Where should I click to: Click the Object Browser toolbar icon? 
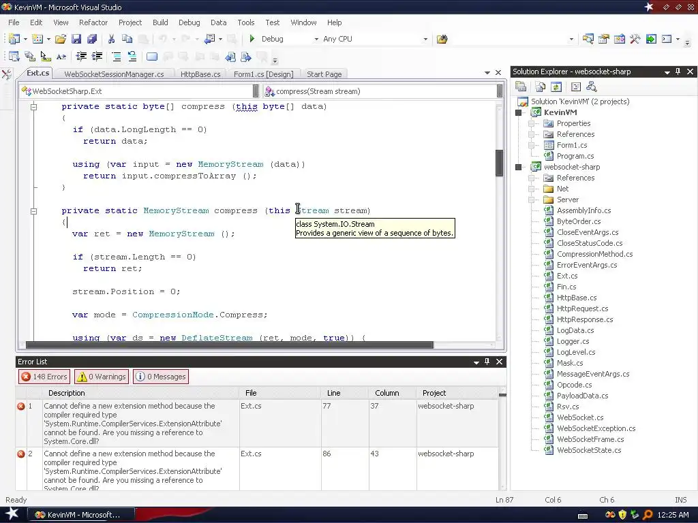(x=619, y=39)
